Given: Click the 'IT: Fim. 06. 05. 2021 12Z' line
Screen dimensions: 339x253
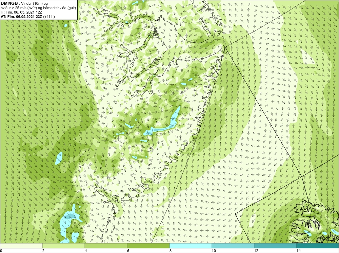Looking at the screenshot, I should (21, 12).
